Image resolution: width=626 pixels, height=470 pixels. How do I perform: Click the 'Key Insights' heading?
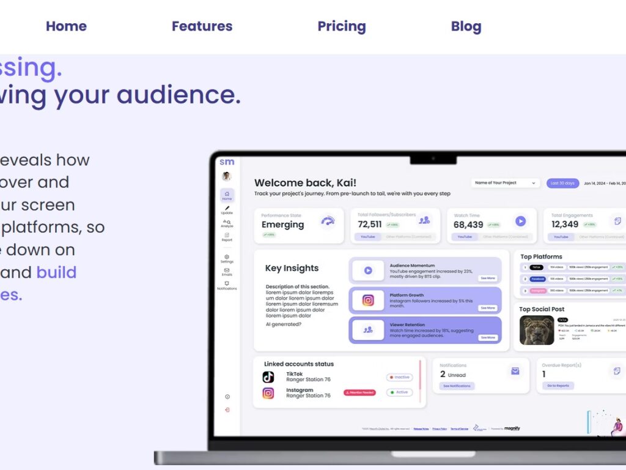(x=292, y=268)
